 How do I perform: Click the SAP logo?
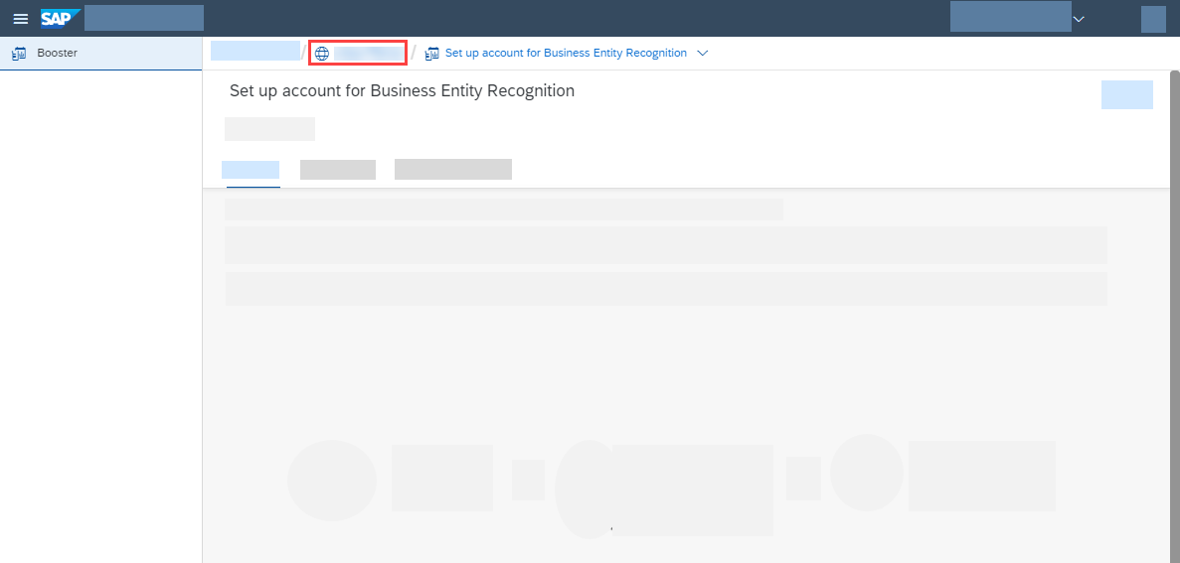click(x=61, y=18)
